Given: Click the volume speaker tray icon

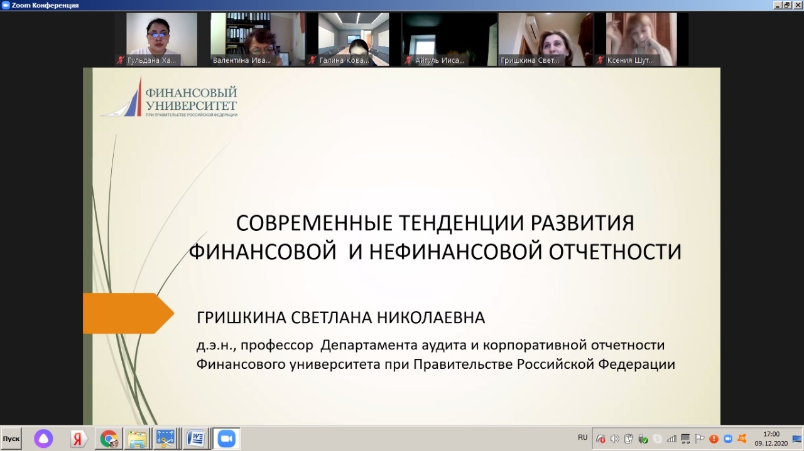Looking at the screenshot, I should pyautogui.click(x=614, y=438).
